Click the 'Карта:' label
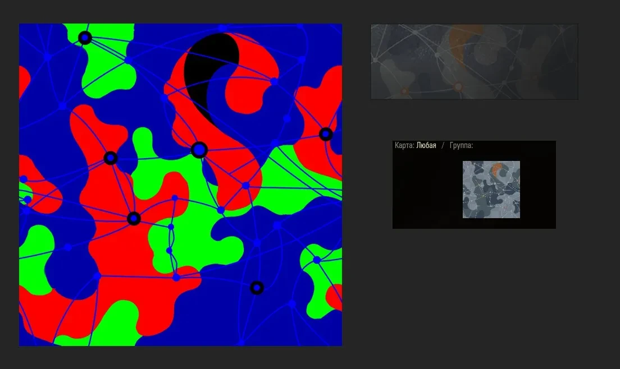The height and width of the screenshot is (369, 620). (404, 146)
